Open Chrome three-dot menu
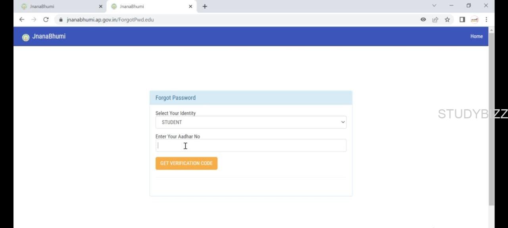This screenshot has width=508, height=228. pos(486,19)
